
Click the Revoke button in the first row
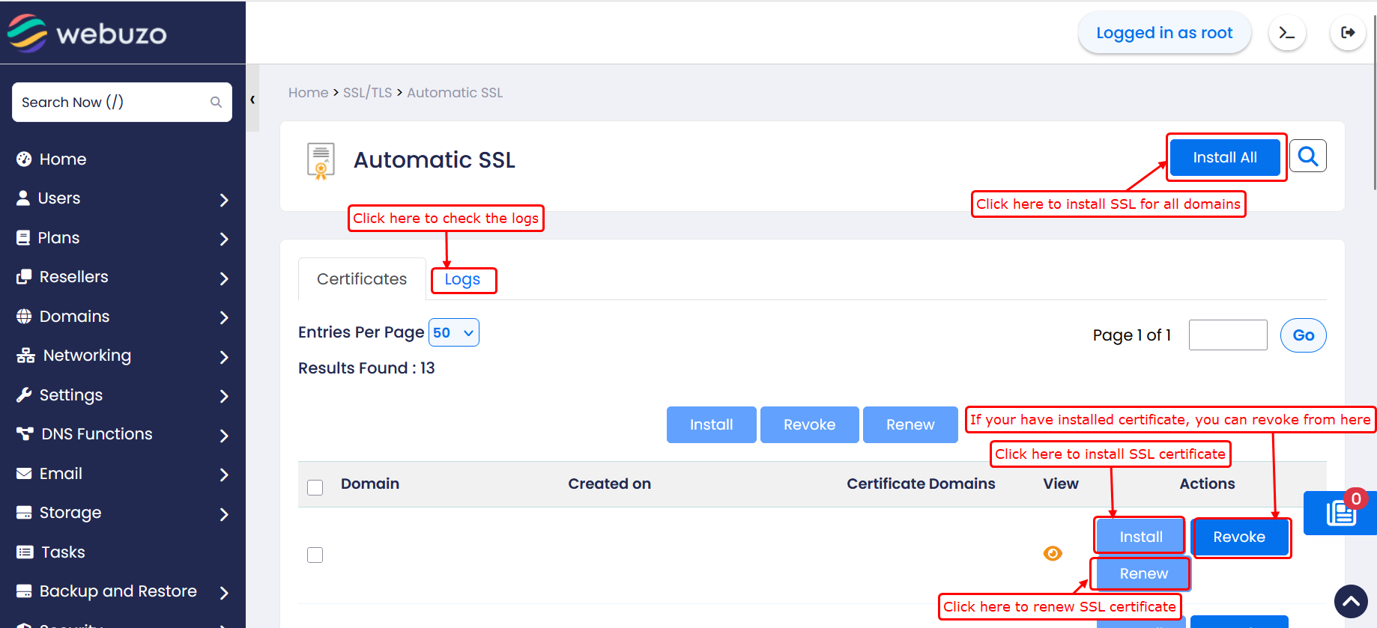click(x=1239, y=537)
